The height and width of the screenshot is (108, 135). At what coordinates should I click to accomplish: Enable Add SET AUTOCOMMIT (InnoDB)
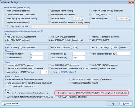50,47
